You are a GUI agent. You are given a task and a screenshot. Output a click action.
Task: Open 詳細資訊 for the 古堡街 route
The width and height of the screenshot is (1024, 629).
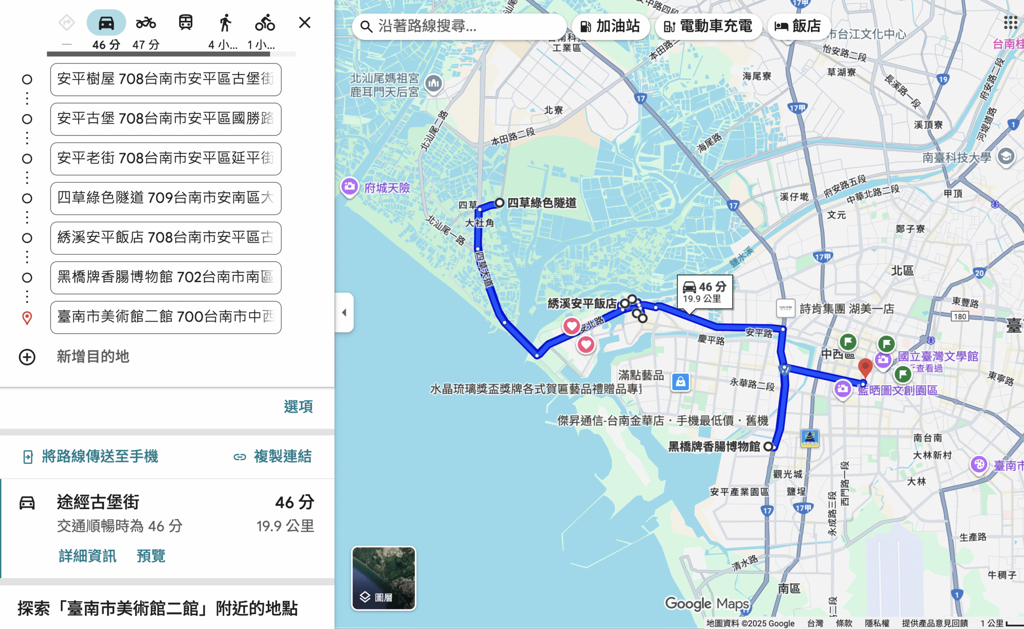(x=87, y=556)
